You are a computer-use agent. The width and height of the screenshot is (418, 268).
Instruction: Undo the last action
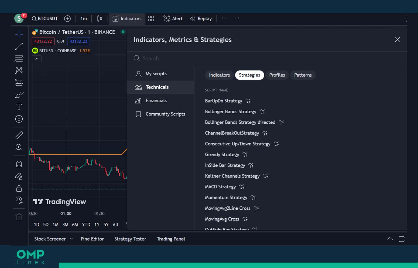(x=224, y=19)
